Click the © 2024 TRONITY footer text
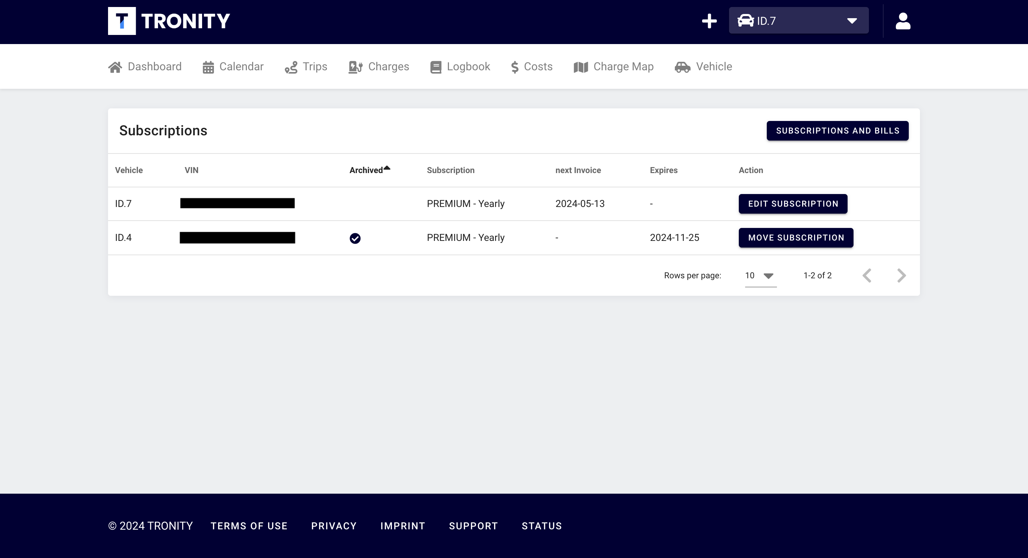 (x=150, y=526)
